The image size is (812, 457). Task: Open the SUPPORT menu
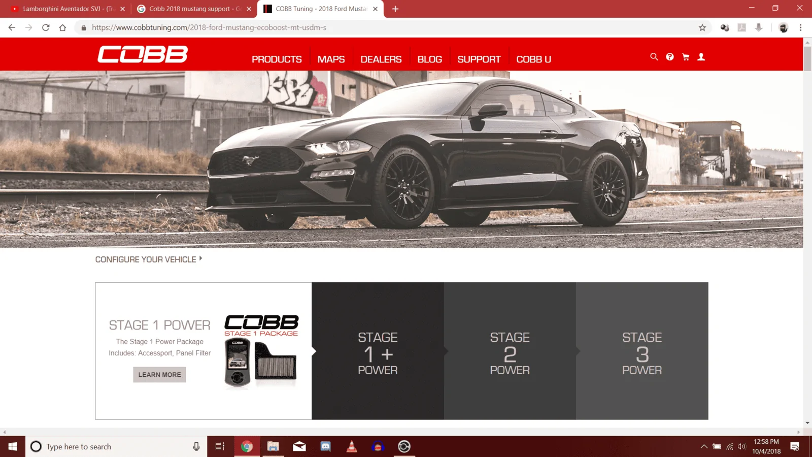(479, 59)
